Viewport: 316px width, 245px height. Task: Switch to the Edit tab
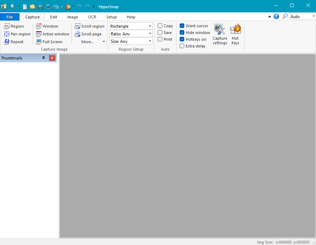(54, 17)
